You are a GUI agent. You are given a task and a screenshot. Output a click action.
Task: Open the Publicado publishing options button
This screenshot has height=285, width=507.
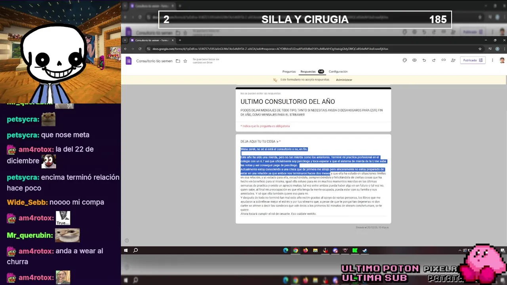pos(473,60)
